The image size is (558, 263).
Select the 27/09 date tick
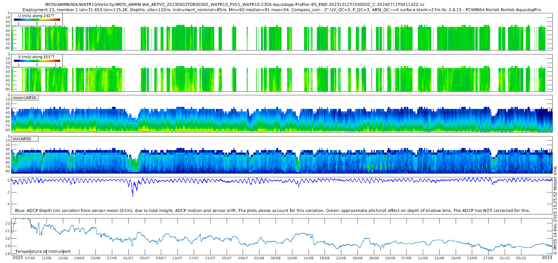click(488, 258)
